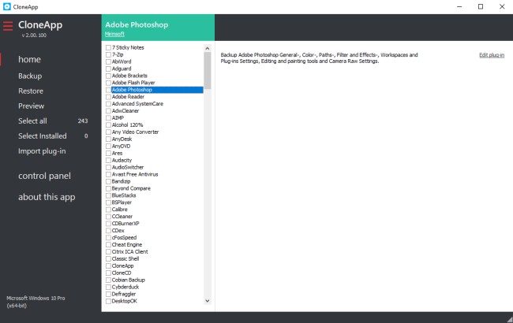This screenshot has width=513, height=323.
Task: Open the control panel section
Action: tap(44, 176)
